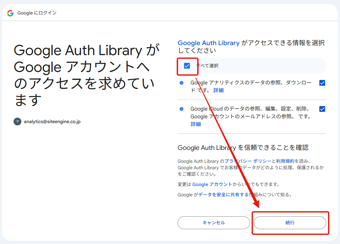Viewport: 340px width, 244px height.
Task: Toggle the すべて選択 checkbox
Action: pos(187,66)
